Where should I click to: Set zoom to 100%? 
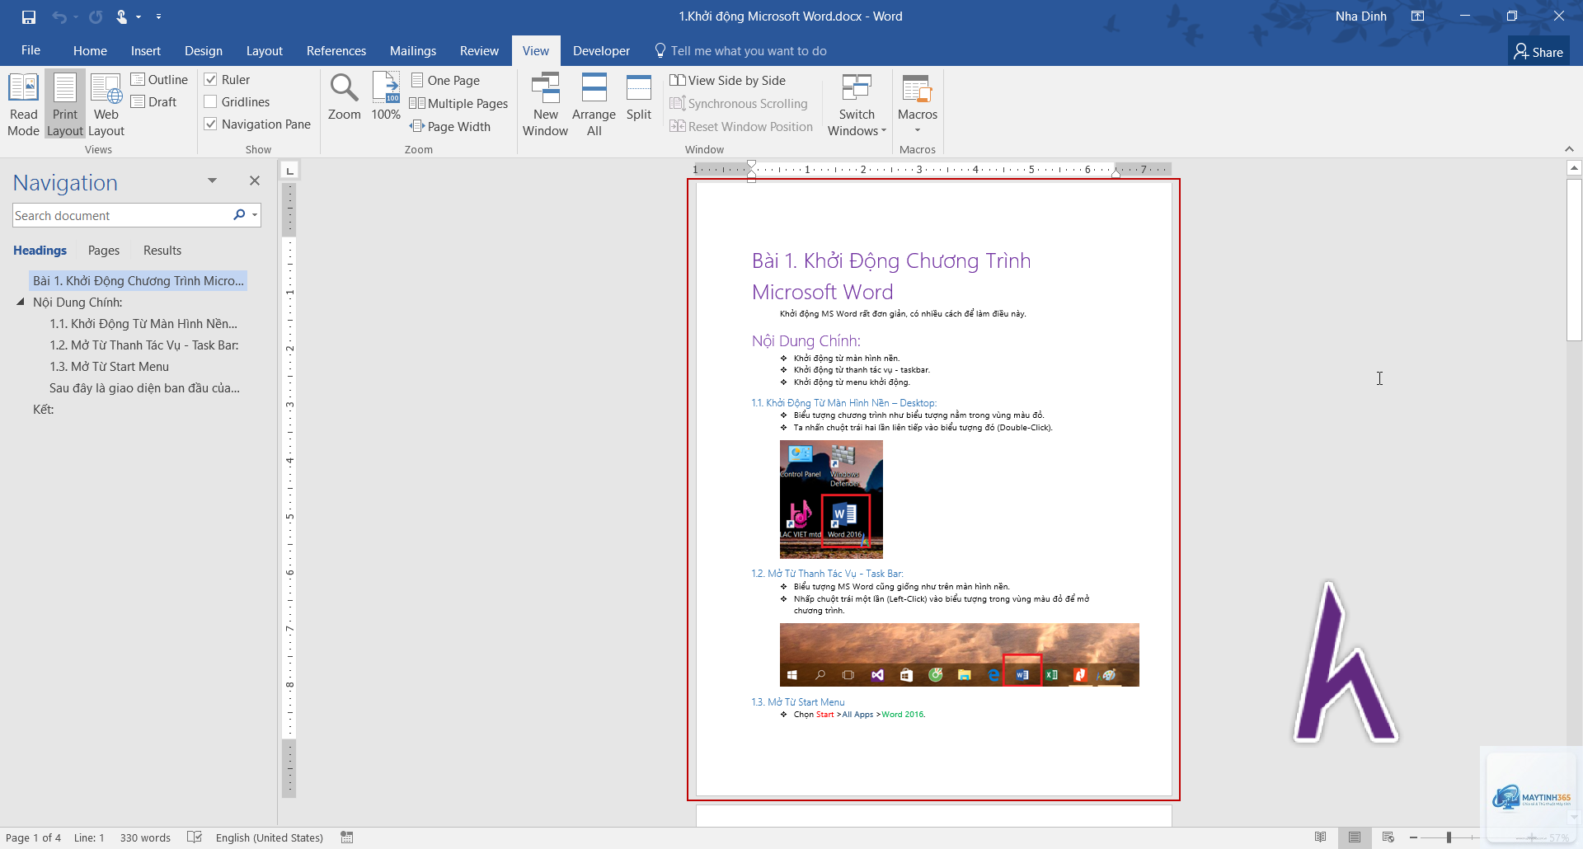click(386, 97)
